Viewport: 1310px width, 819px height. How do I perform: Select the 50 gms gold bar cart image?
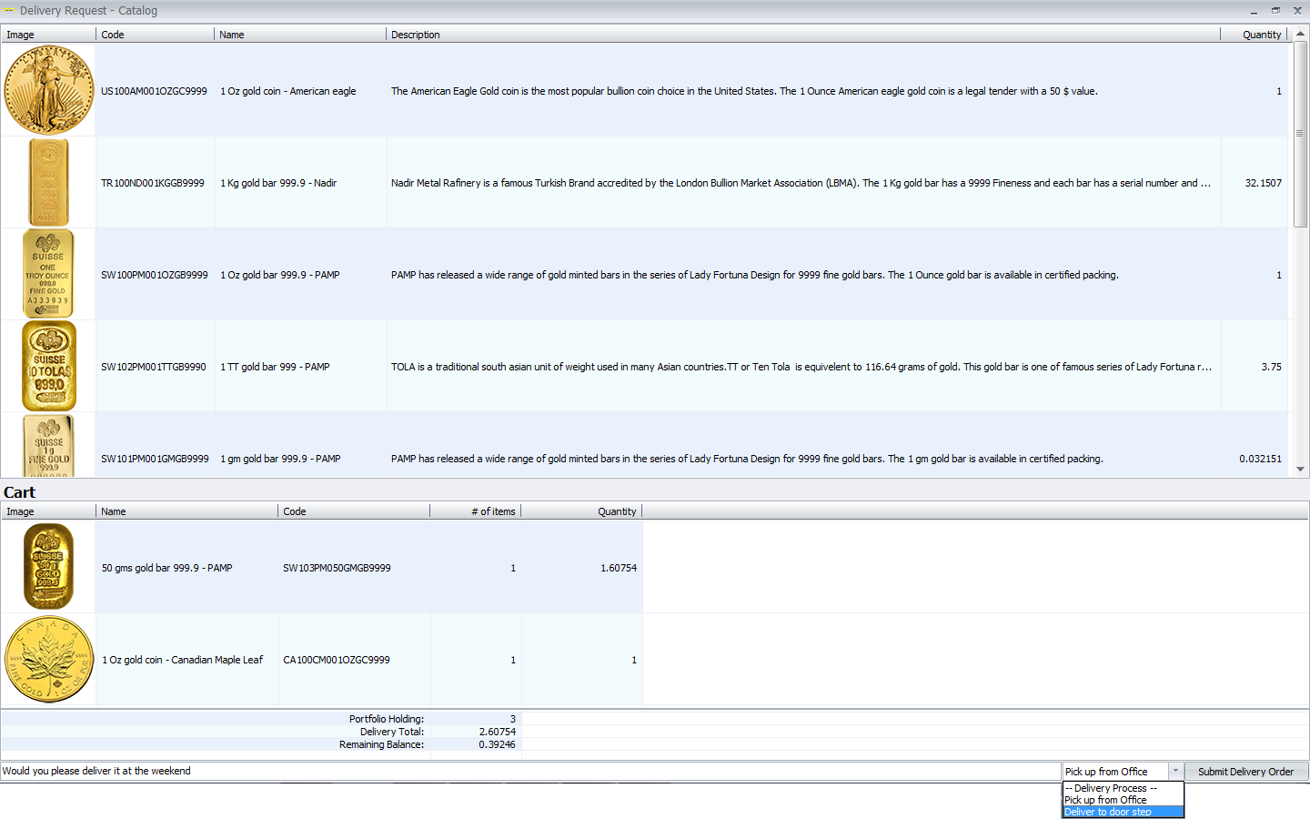[49, 567]
